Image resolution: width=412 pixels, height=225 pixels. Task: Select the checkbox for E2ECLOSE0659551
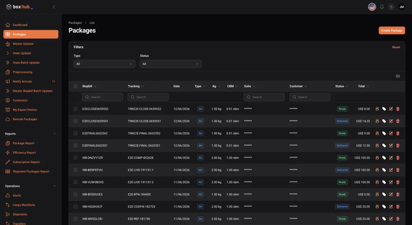(76, 121)
